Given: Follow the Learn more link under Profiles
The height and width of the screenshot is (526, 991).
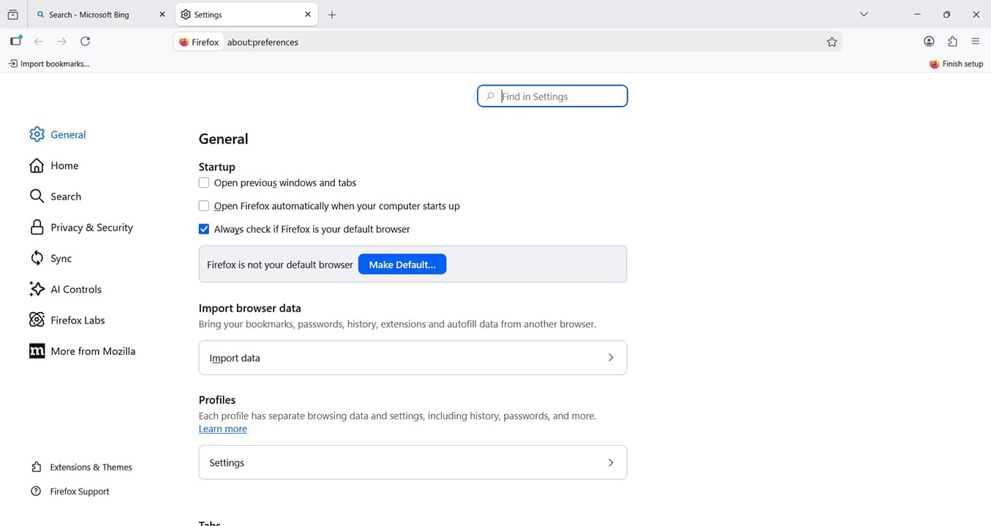Looking at the screenshot, I should (223, 429).
